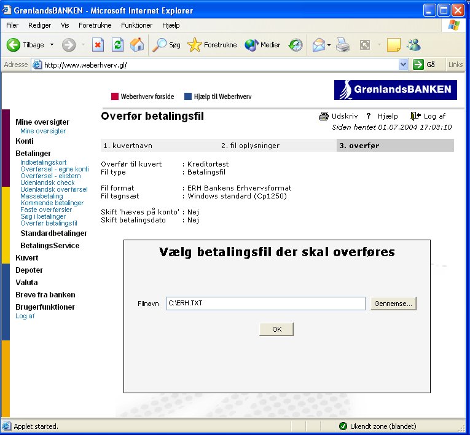
Task: Open the Medier media toolbar button
Action: pyautogui.click(x=262, y=45)
